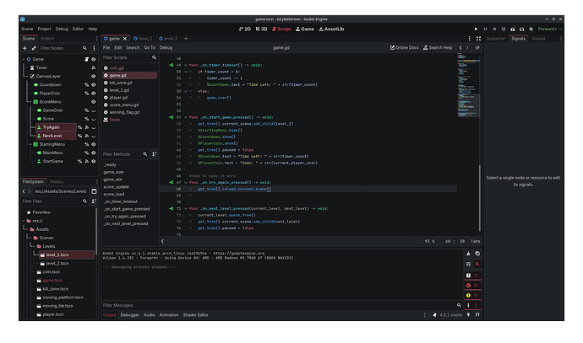Run the project with the play icon
The image size is (583, 343).
tap(477, 29)
